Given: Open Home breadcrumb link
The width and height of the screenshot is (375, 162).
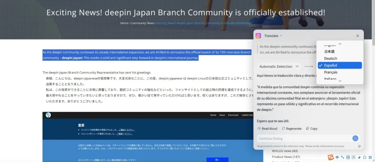Looking at the screenshot, I should pyautogui.click(x=124, y=23).
